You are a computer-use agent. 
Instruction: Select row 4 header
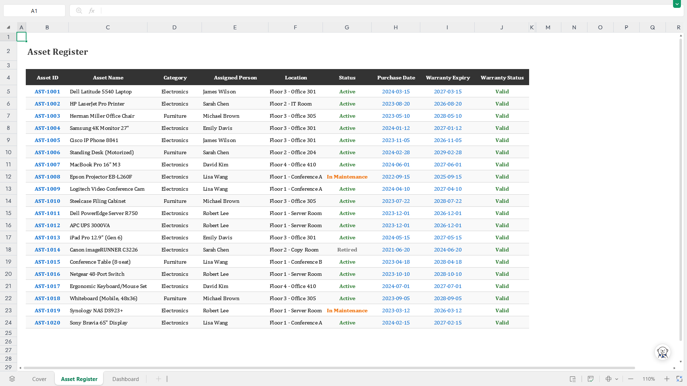[x=8, y=77]
